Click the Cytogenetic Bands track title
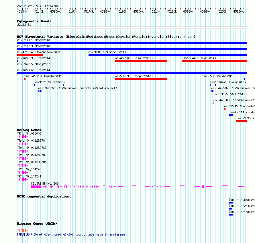The width and height of the screenshot is (255, 243). click(34, 21)
